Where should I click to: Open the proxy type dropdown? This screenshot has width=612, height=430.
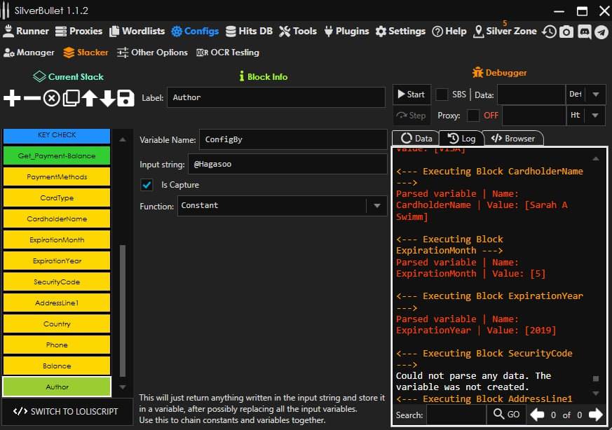tap(596, 116)
